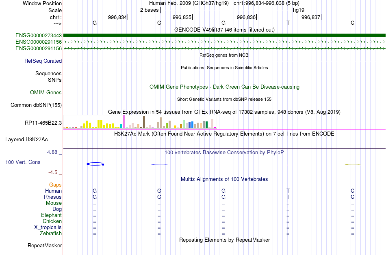Click the strand direction arrow label --->
The height and width of the screenshot is (255, 386).
pyautogui.click(x=58, y=23)
